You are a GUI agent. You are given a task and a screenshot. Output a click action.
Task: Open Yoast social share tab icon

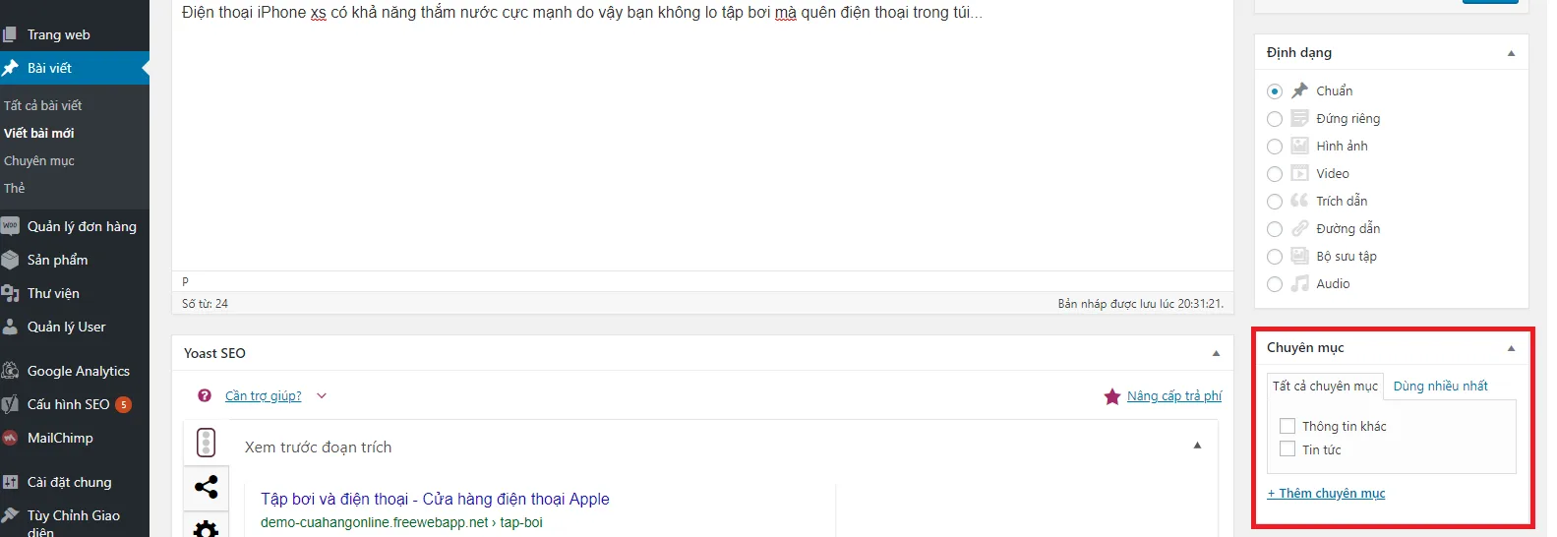click(x=207, y=487)
